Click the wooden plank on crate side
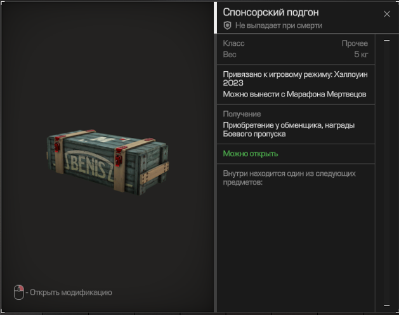The width and height of the screenshot is (399, 315). coord(155,173)
